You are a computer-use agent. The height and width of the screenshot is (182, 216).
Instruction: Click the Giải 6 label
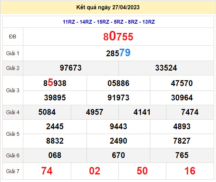coord(13,156)
